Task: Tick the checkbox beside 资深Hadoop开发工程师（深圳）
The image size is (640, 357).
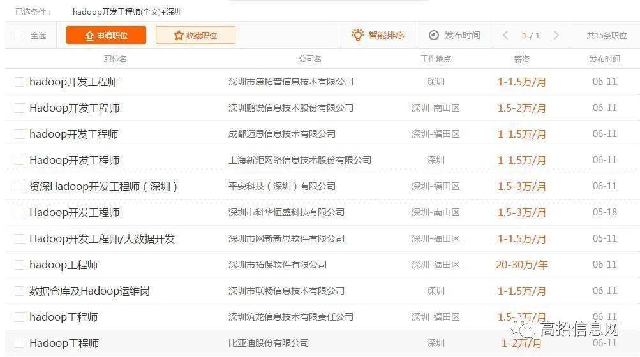Action: click(x=19, y=186)
